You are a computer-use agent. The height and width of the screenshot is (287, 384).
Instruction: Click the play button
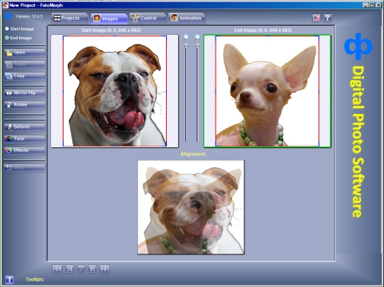(x=81, y=269)
